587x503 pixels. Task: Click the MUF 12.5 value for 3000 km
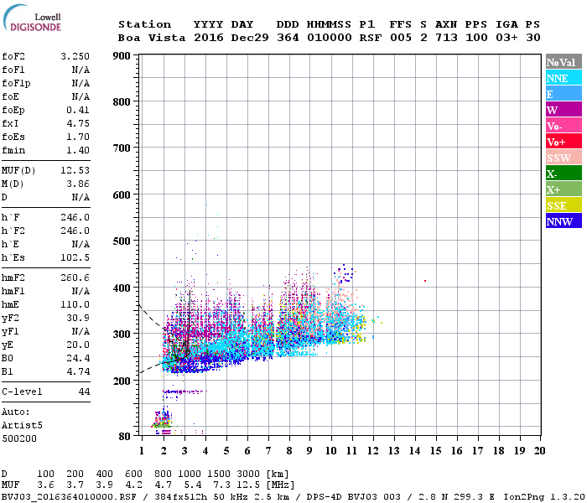point(249,485)
